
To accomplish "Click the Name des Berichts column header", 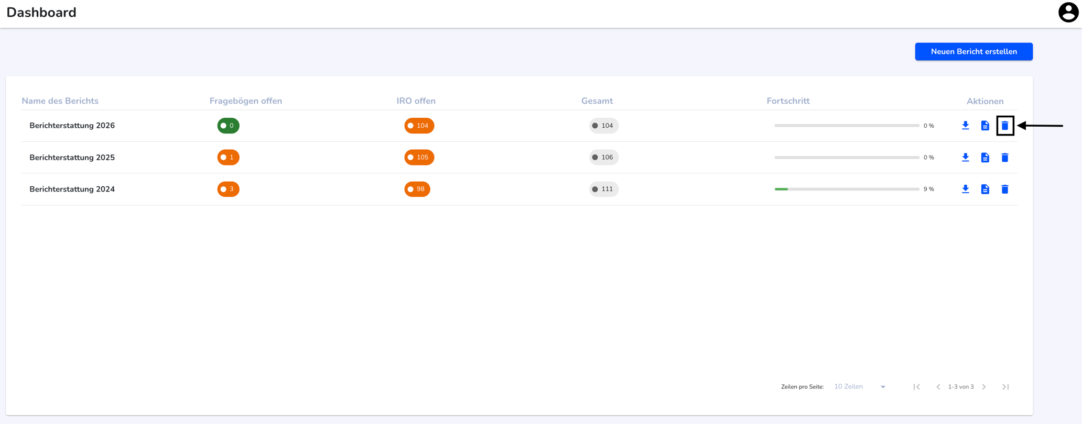I will point(60,101).
